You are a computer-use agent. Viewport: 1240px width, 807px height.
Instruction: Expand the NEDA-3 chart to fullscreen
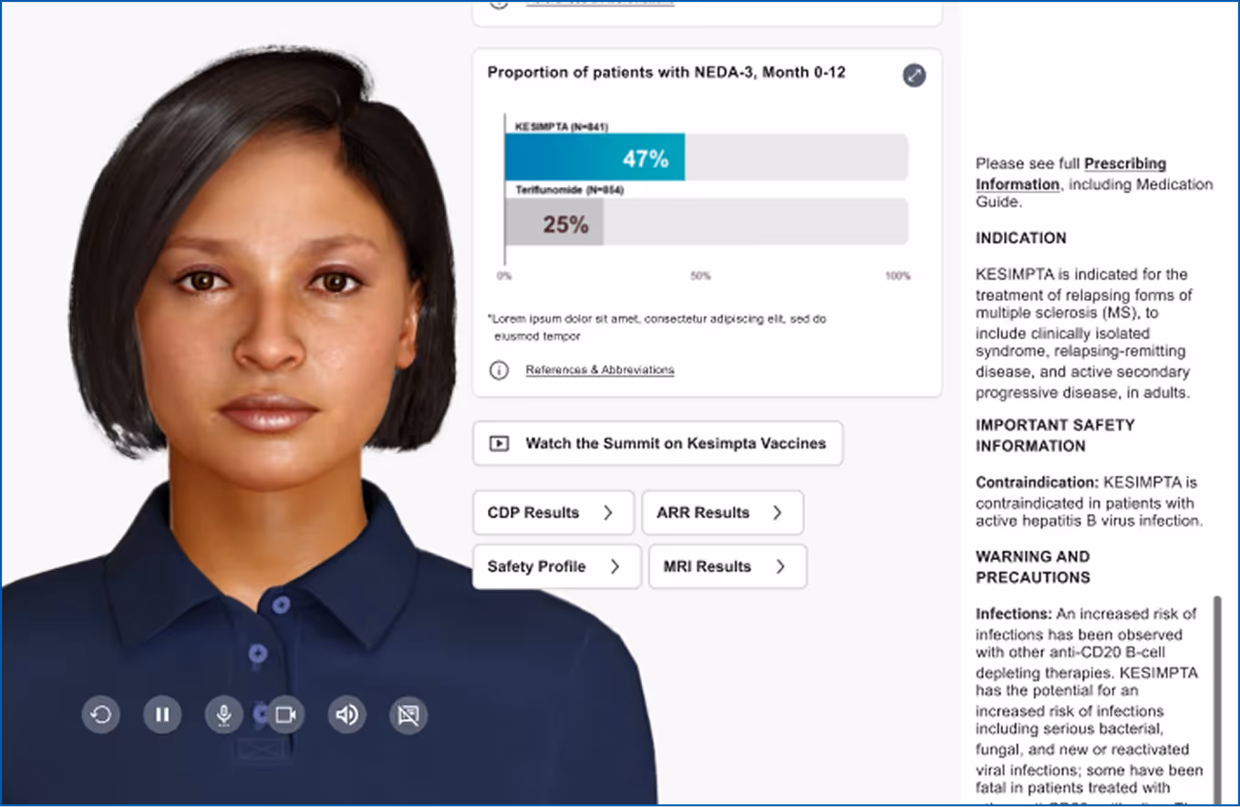coord(914,76)
